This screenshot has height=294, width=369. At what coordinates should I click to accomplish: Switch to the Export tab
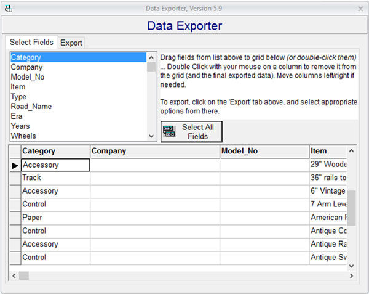click(71, 43)
